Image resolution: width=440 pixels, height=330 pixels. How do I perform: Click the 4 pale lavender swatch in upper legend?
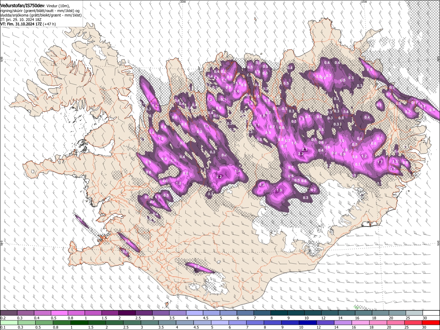(195, 313)
